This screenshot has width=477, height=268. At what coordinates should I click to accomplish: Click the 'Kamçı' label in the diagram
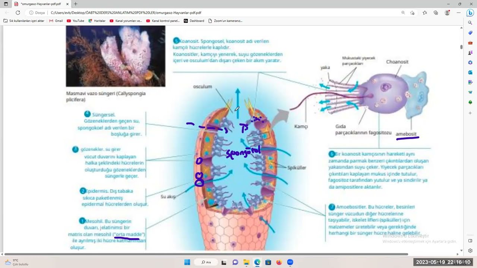(x=301, y=127)
